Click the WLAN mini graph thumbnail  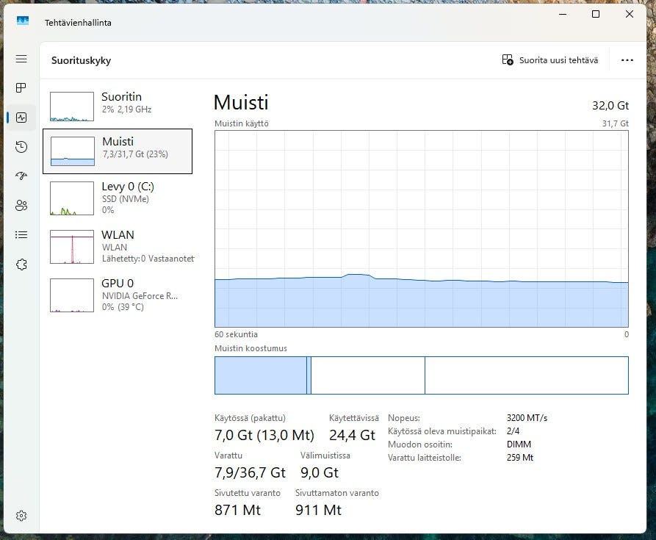72,247
